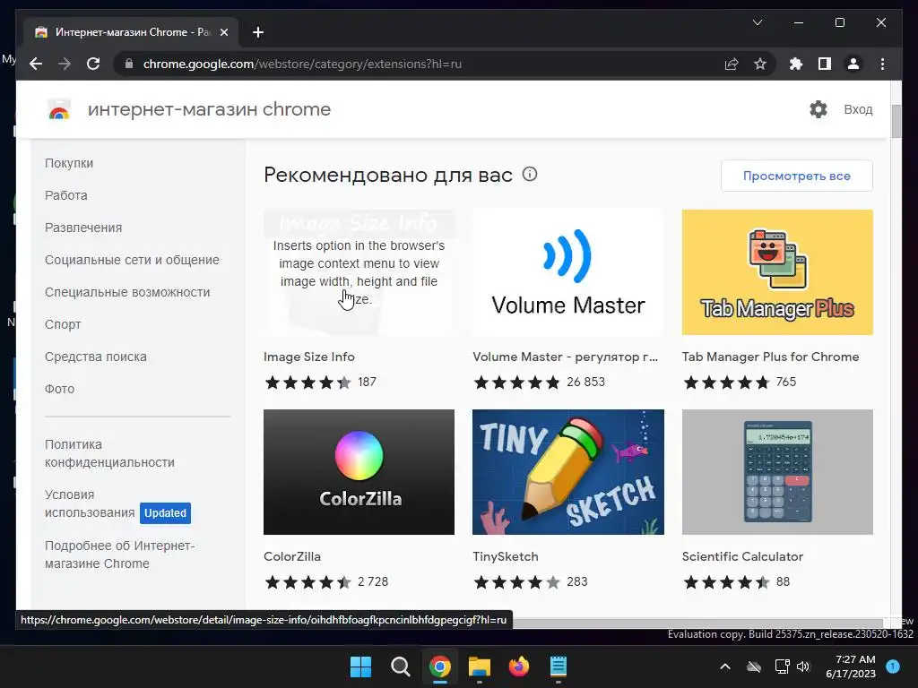
Task: Open Подробнее об Интернет-магазине Chrome link
Action: pyautogui.click(x=120, y=555)
